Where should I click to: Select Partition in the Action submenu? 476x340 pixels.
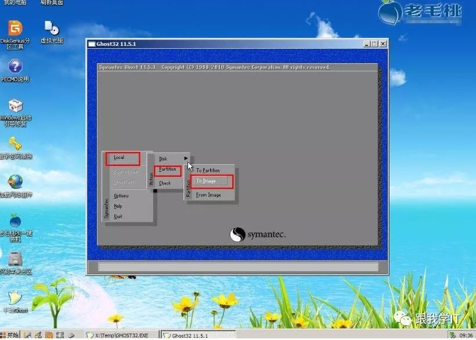pos(168,170)
